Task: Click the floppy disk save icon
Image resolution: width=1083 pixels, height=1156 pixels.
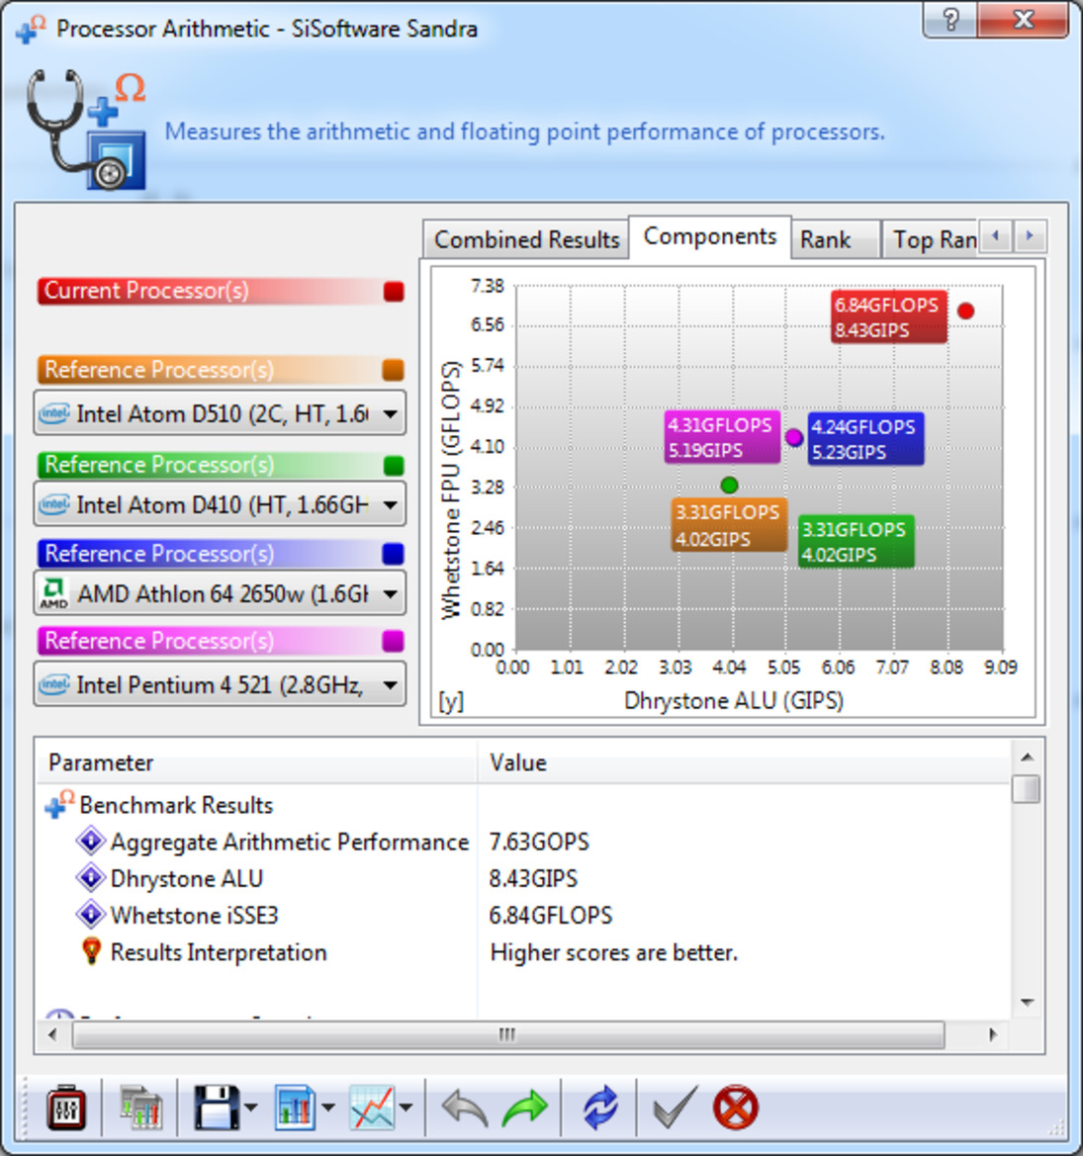Action: click(x=216, y=1108)
